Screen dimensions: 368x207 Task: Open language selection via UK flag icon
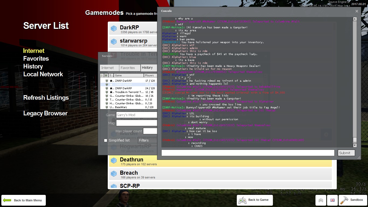click(x=332, y=200)
